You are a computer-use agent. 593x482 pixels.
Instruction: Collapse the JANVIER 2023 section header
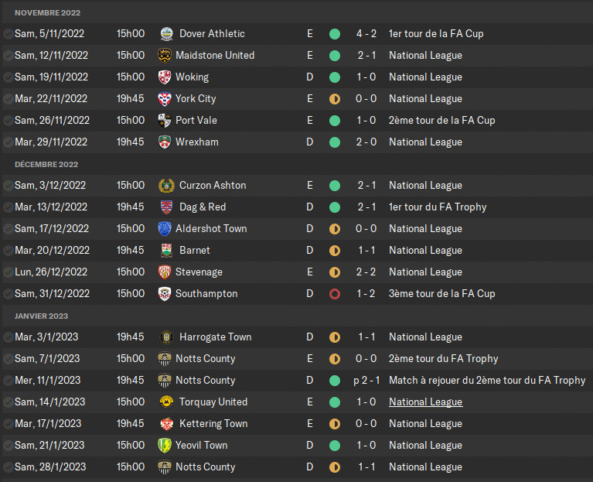(43, 316)
